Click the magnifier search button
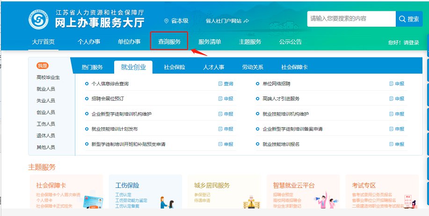 (x=409, y=19)
